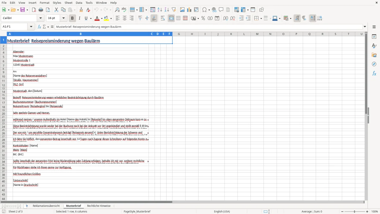The image size is (380, 214).
Task: Expand Underline style dropdown arrow
Action: (x=91, y=18)
